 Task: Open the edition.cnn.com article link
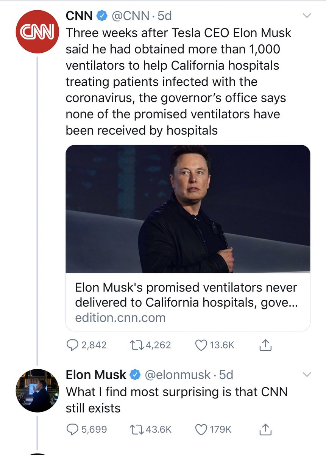tap(120, 317)
